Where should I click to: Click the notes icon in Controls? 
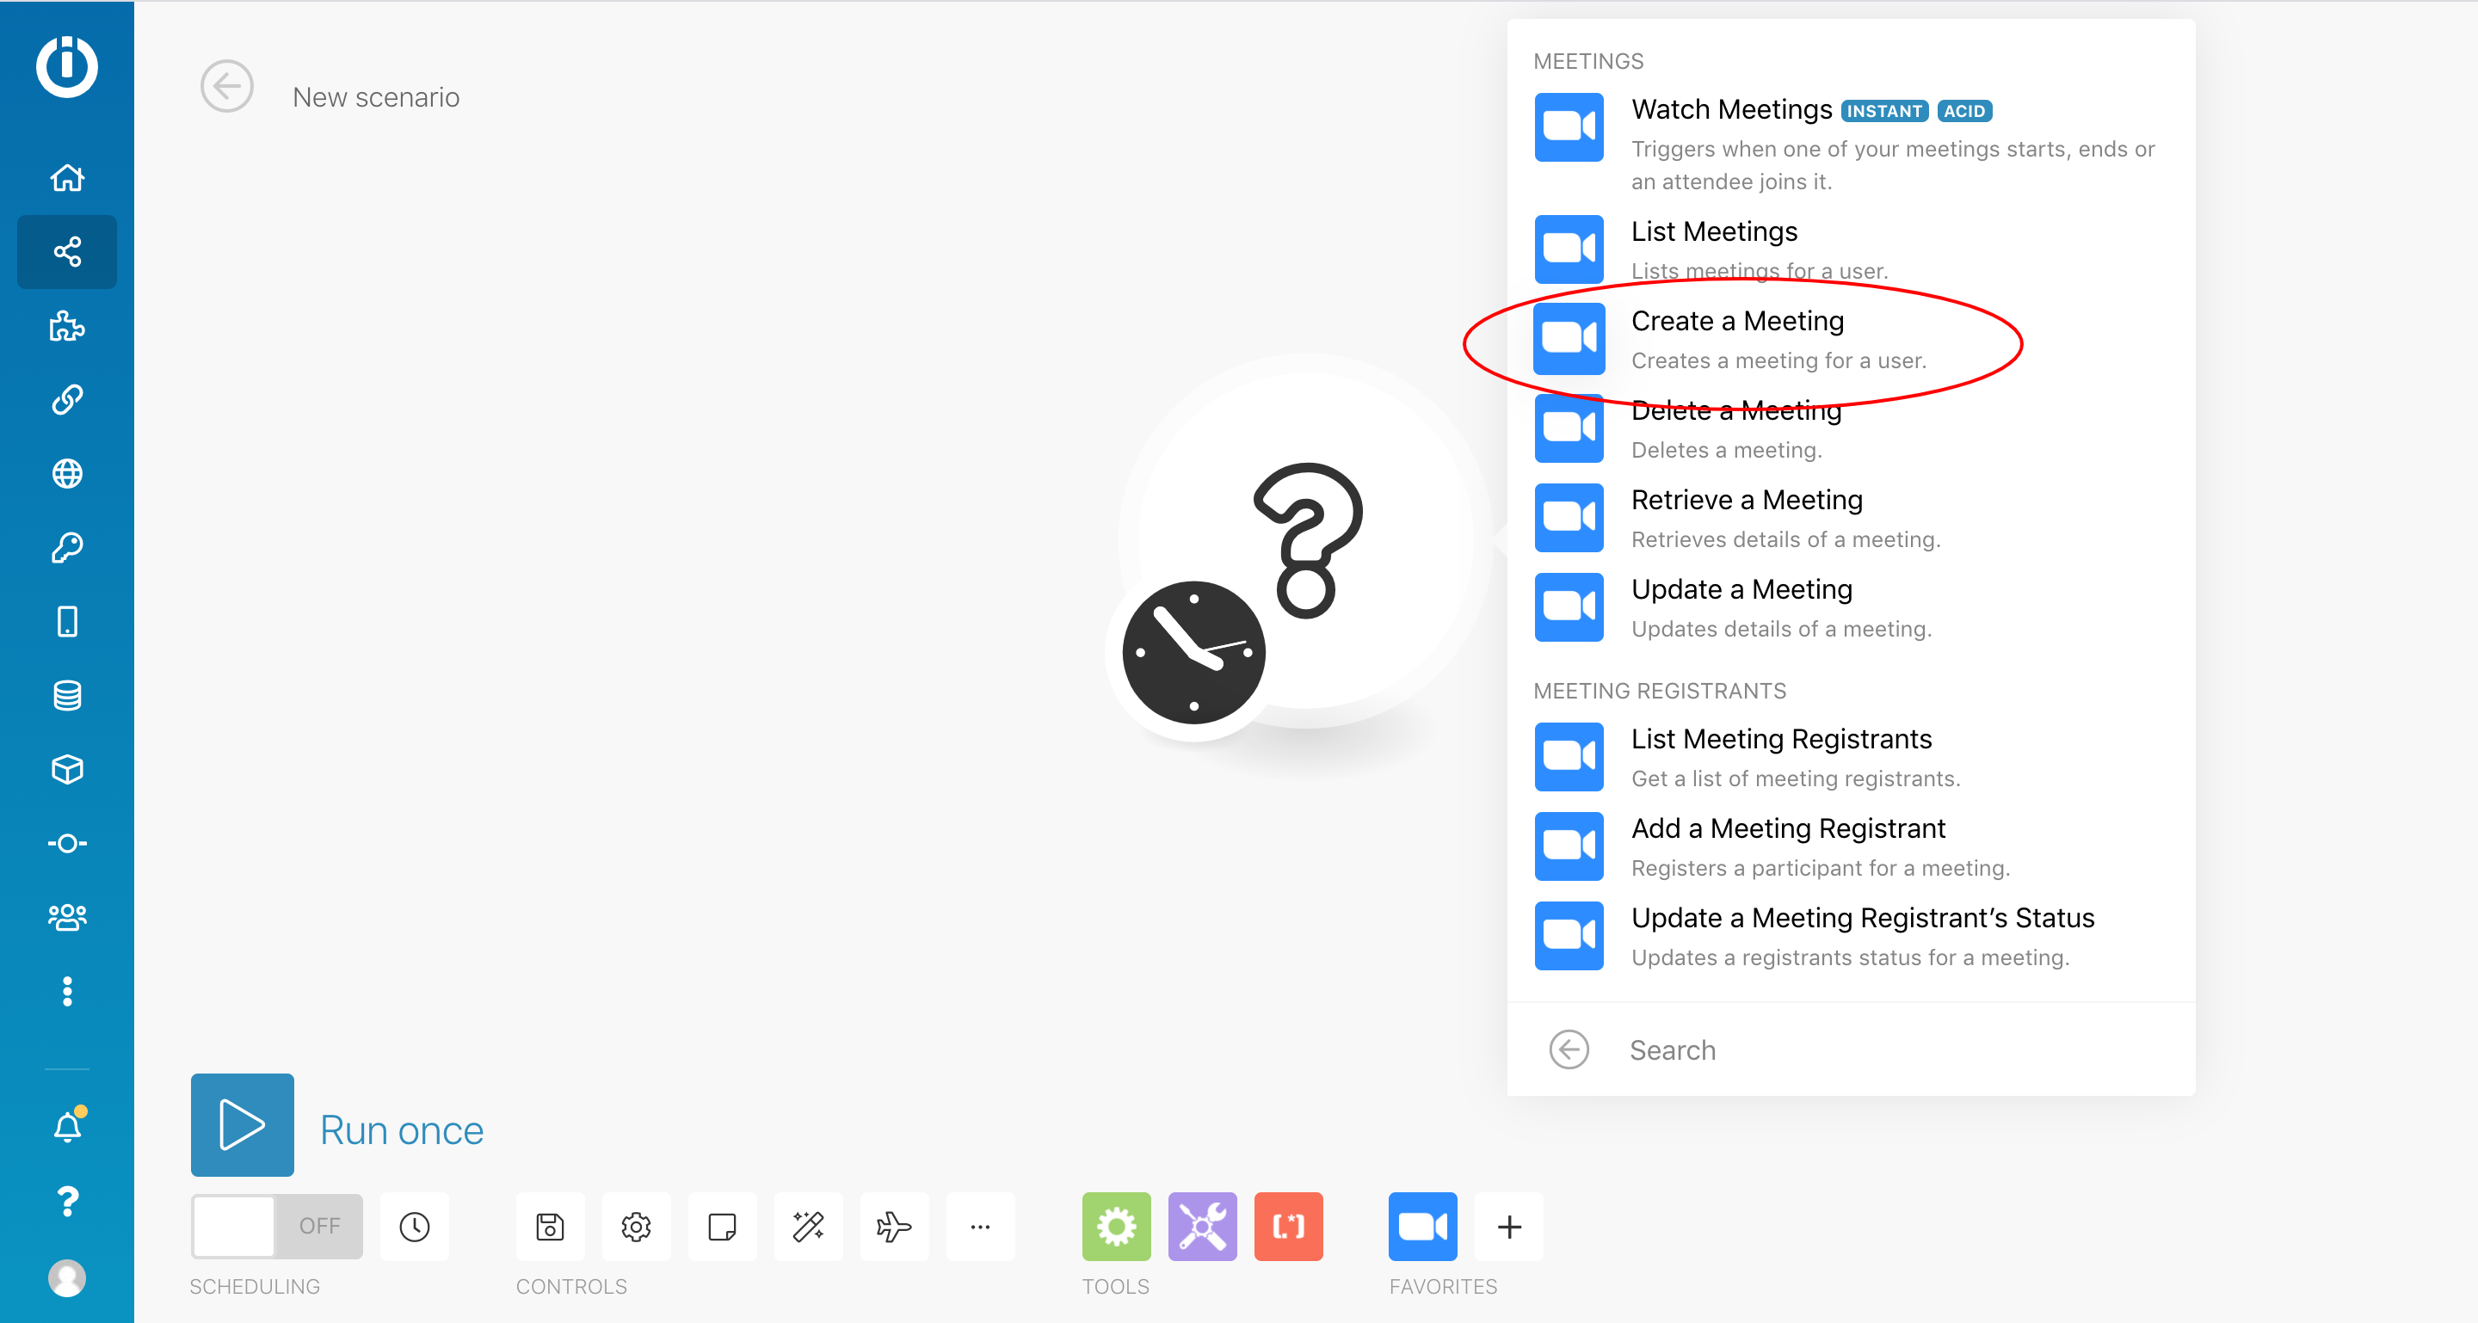[x=723, y=1226]
